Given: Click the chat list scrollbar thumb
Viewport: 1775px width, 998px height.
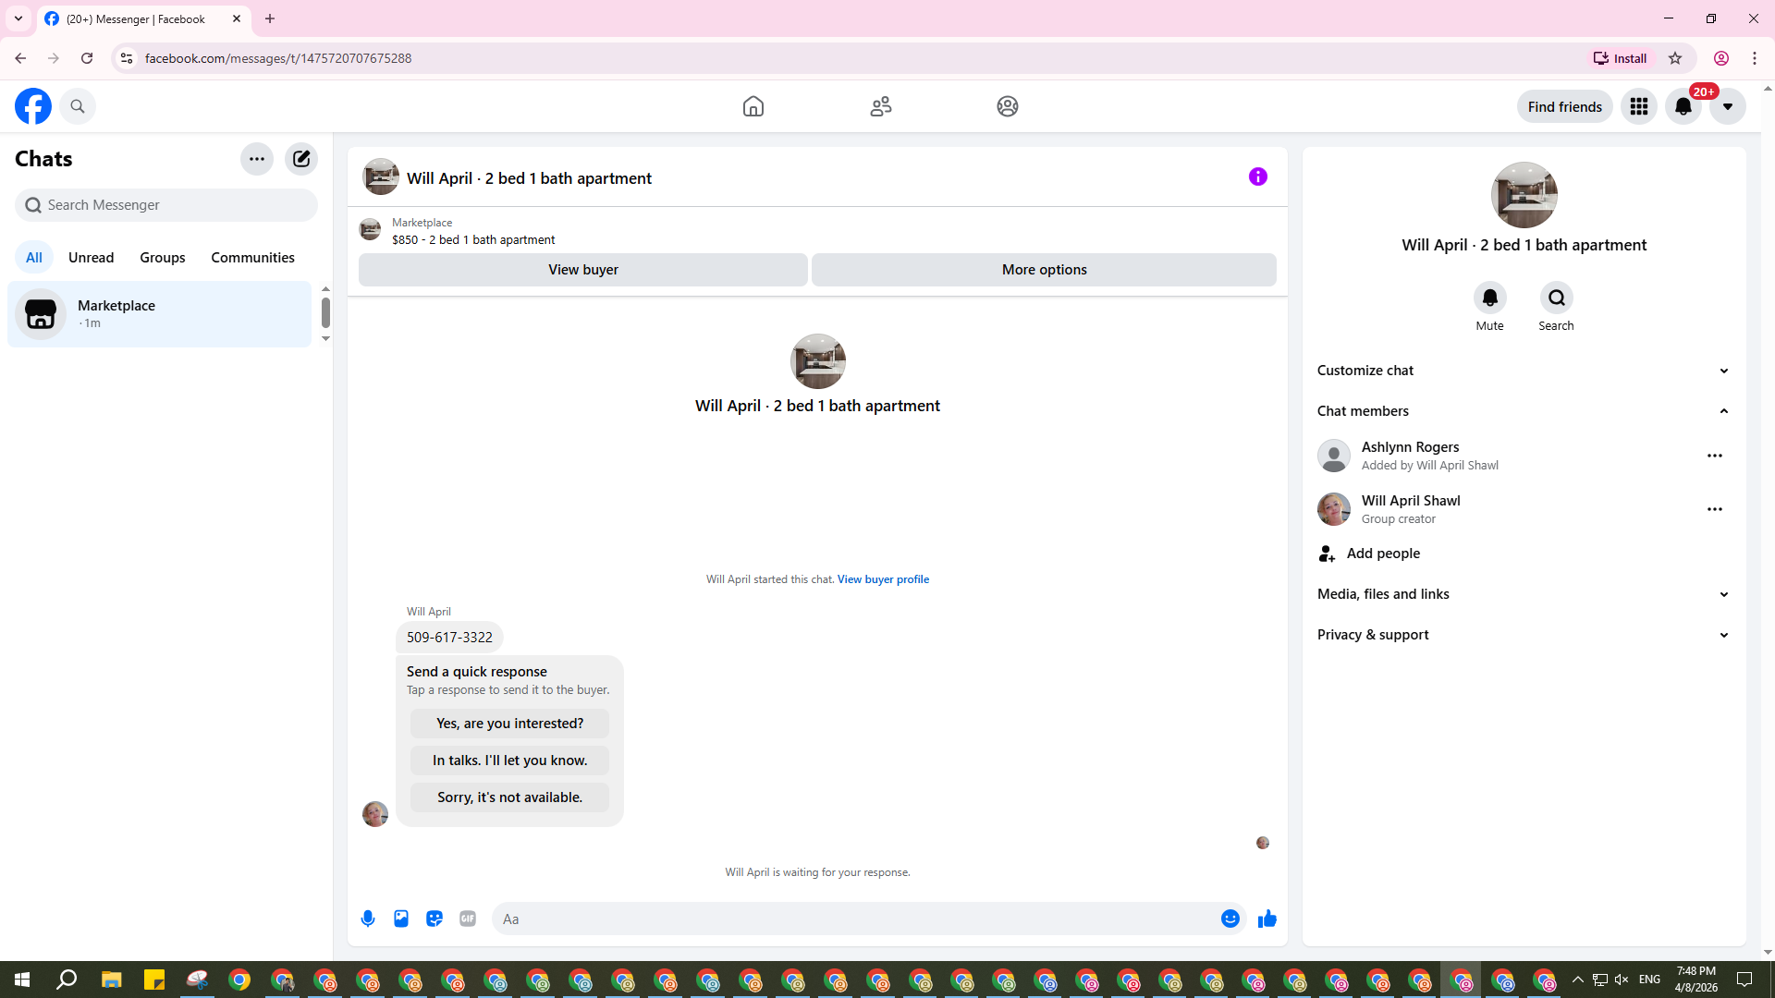Looking at the screenshot, I should [x=325, y=312].
